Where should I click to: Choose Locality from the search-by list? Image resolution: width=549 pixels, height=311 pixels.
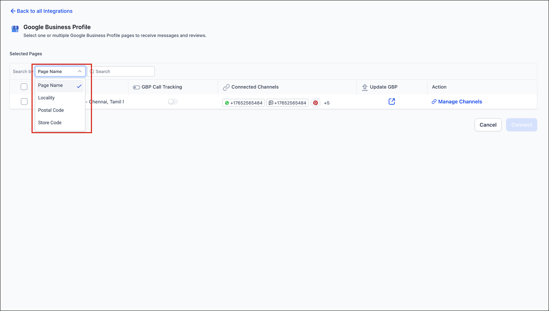(60, 98)
